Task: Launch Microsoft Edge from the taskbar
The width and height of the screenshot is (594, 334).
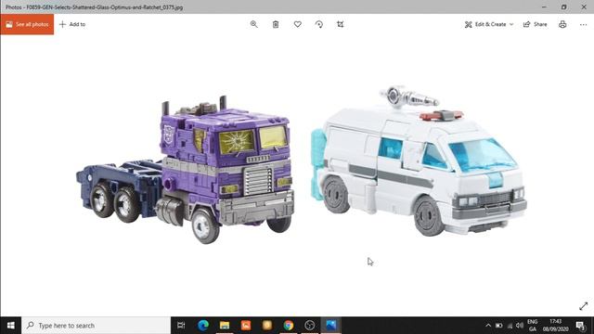Action: coord(203,326)
